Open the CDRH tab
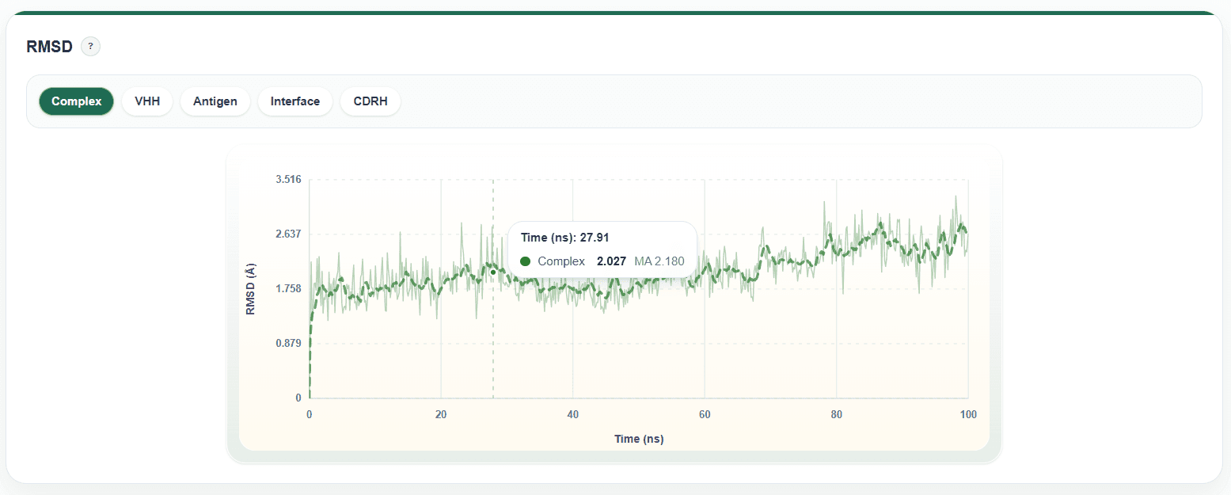Image resolution: width=1231 pixels, height=495 pixels. (x=370, y=101)
